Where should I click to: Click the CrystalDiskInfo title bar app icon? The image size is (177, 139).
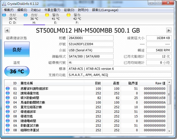click(4, 4)
